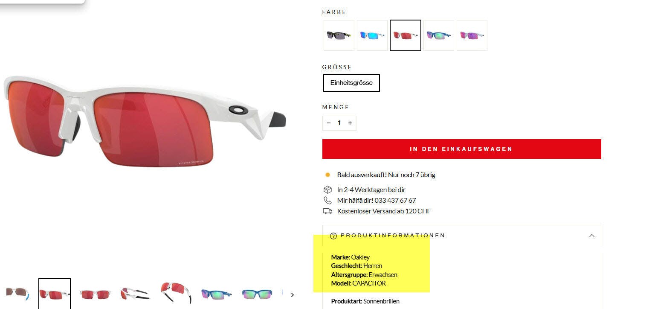649x309 pixels.
Task: Select the red lens color variant
Action: click(406, 35)
